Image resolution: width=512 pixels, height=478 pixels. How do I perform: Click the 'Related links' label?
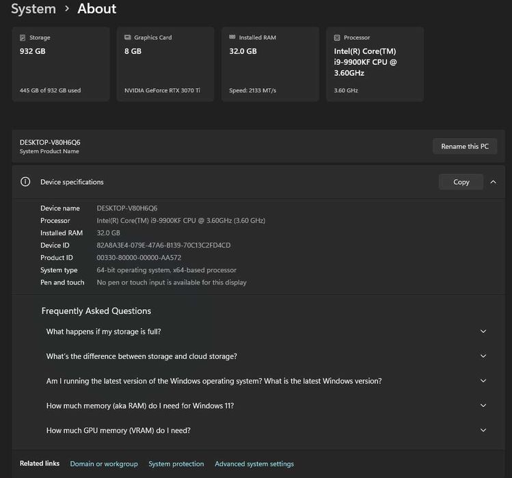(40, 463)
